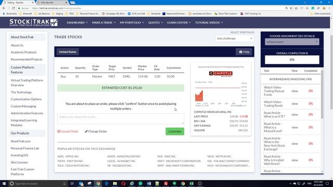
Task: Open the FileZilla icon in taskbar
Action: pos(166,183)
